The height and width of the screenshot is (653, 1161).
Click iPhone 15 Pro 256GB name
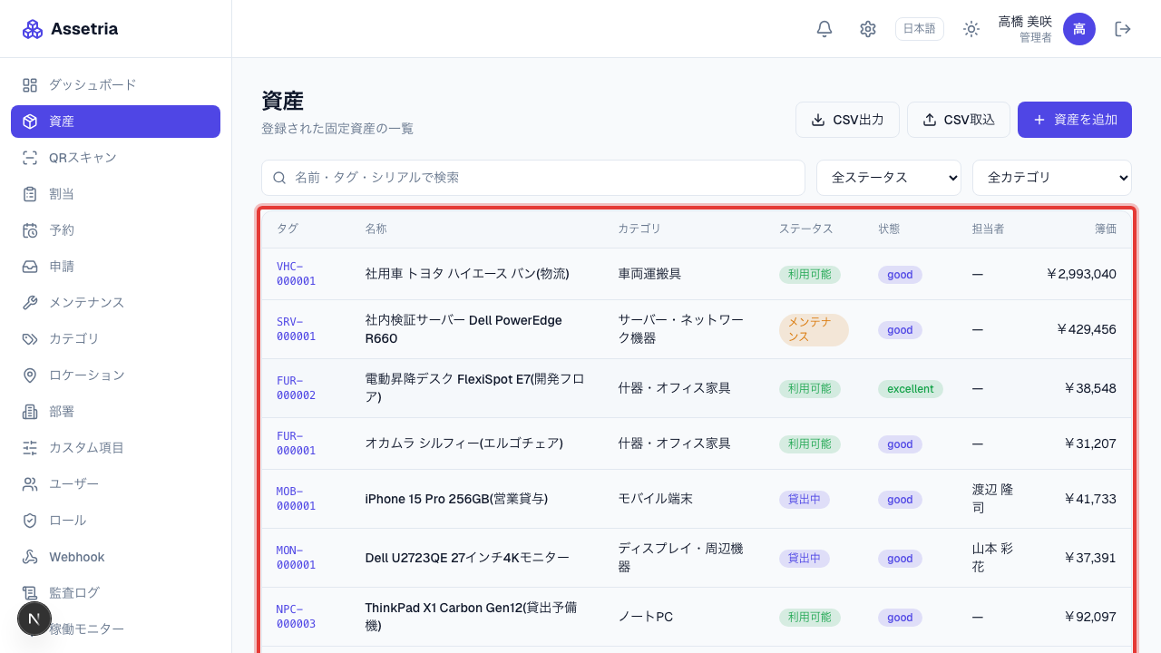pos(456,499)
